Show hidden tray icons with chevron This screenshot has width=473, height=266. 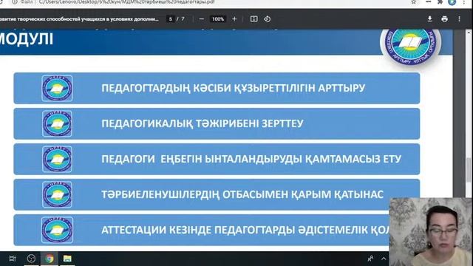tap(384, 259)
